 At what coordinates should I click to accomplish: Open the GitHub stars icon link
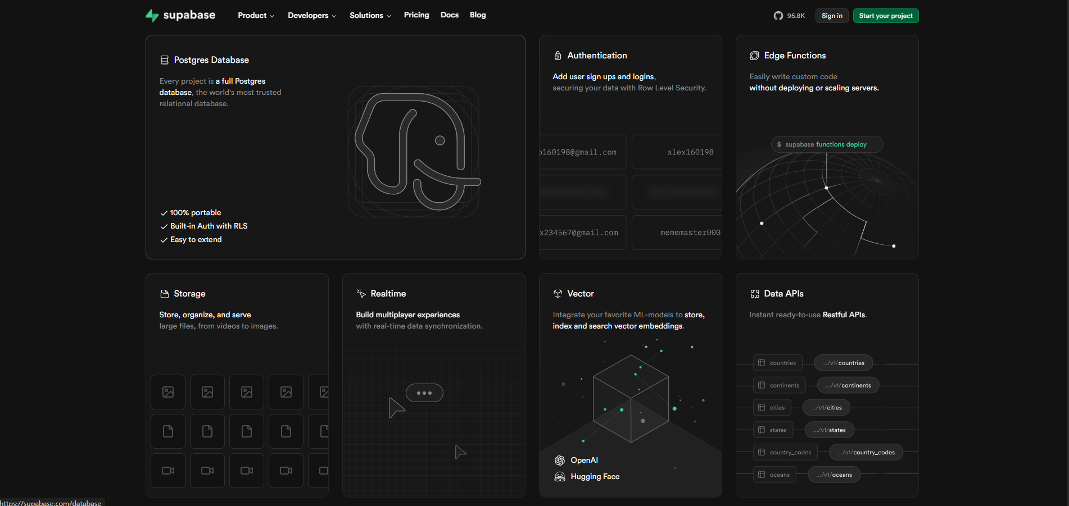tap(778, 16)
